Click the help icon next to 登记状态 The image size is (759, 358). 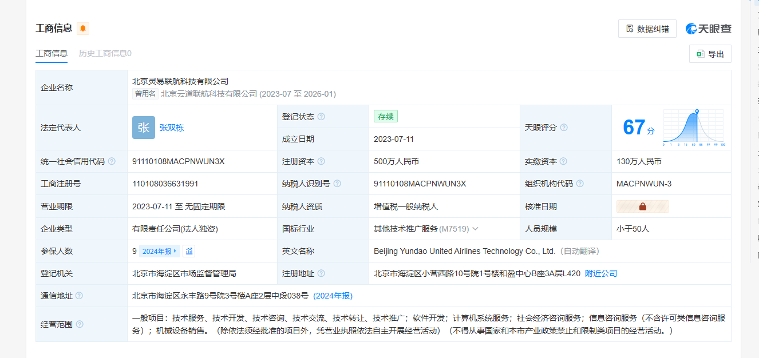click(x=321, y=117)
